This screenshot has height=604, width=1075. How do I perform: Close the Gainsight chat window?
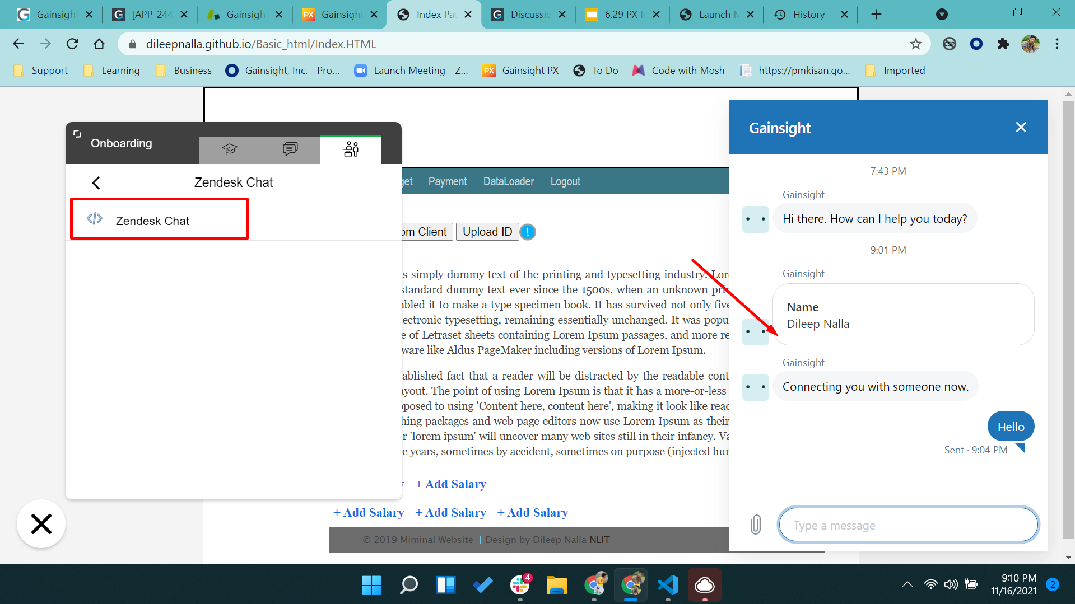point(1021,128)
